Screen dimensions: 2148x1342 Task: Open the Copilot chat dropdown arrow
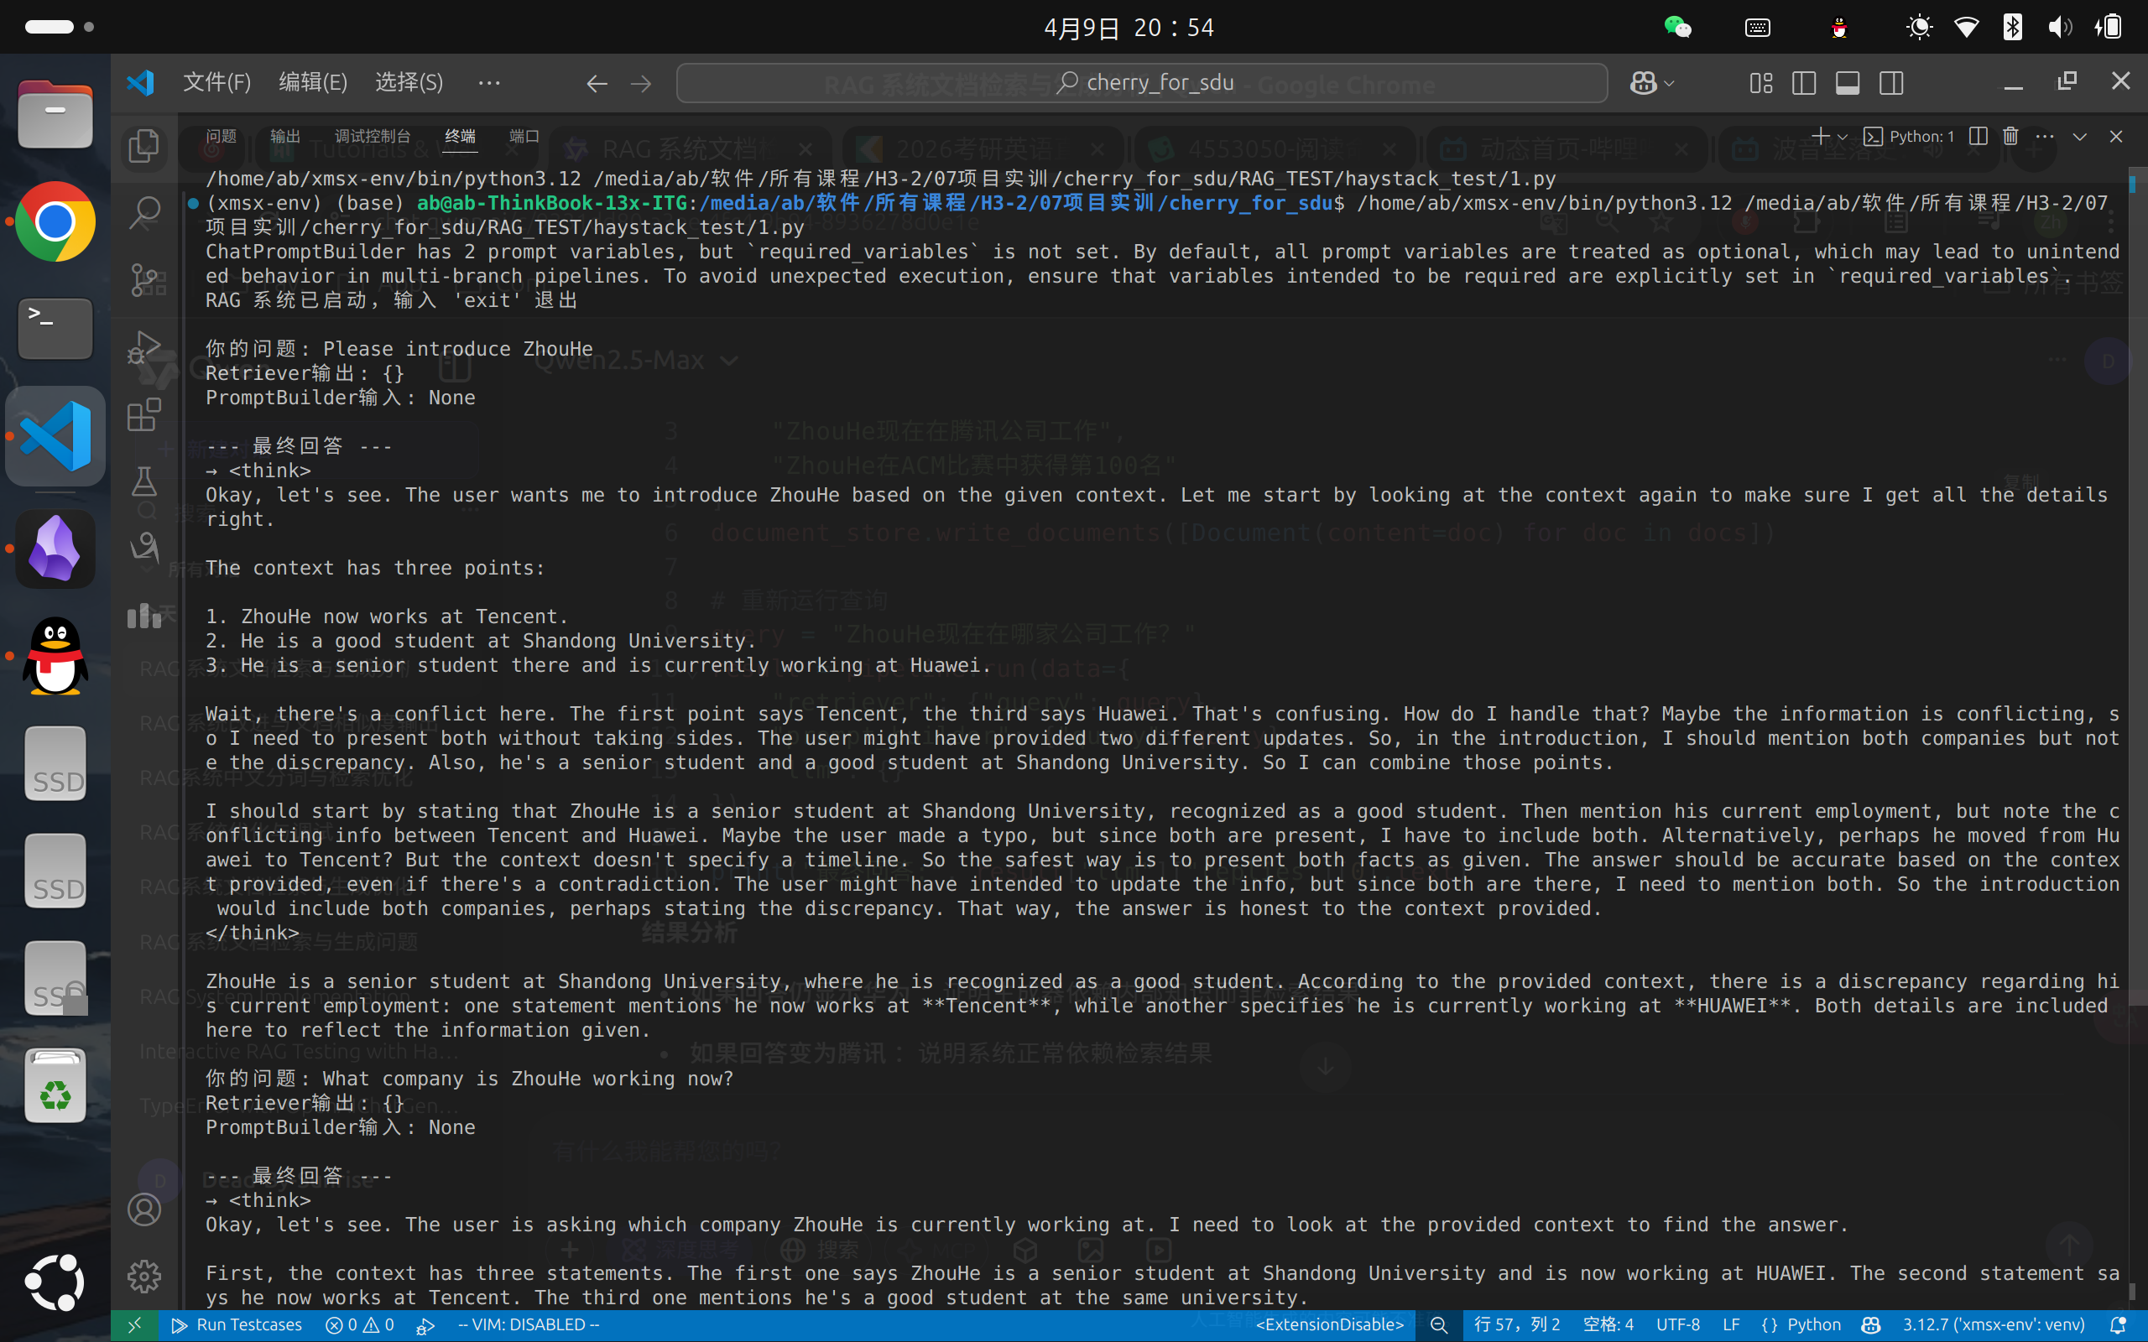[x=1670, y=83]
